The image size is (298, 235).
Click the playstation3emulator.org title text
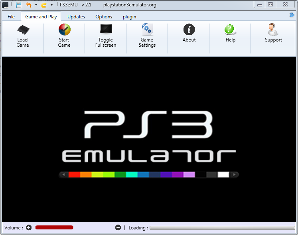click(x=130, y=5)
